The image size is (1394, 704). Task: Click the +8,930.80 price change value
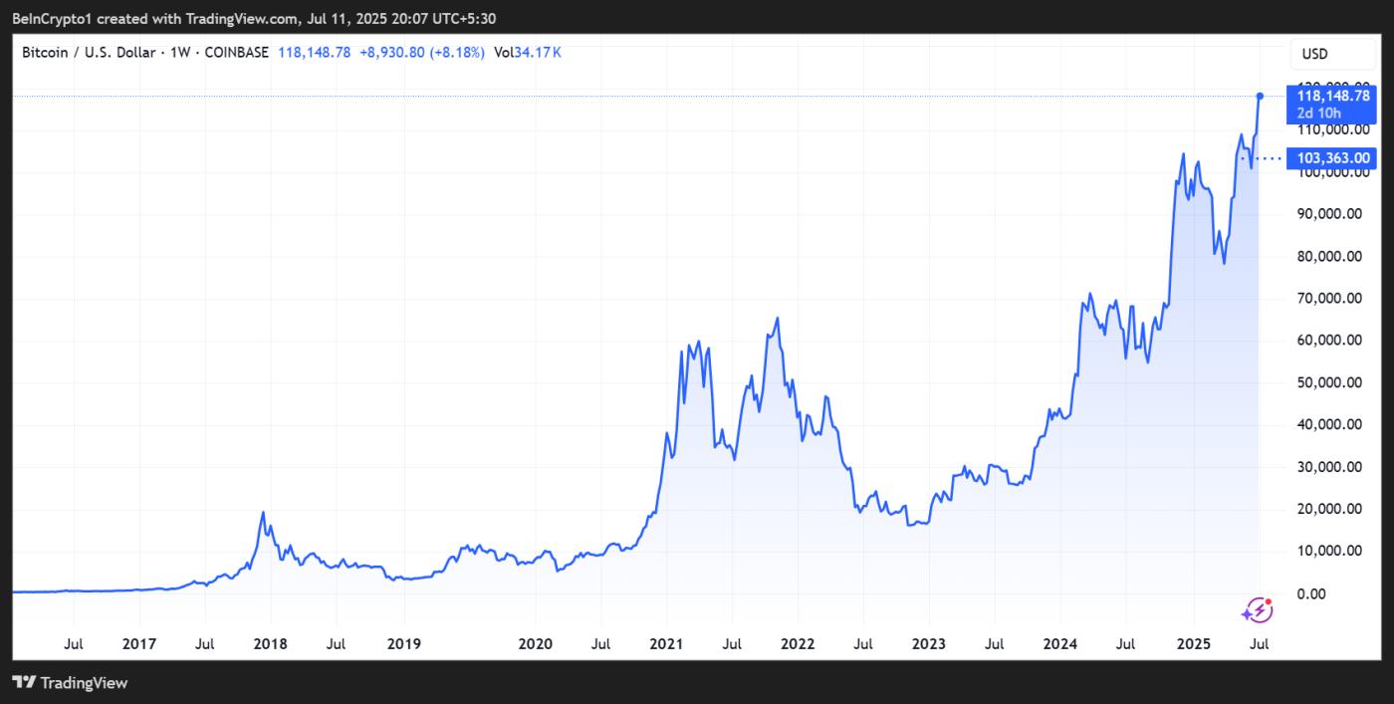[x=389, y=53]
